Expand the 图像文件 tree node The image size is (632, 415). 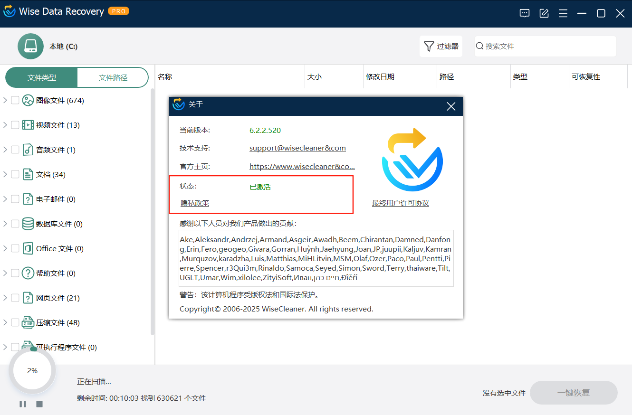(x=5, y=100)
